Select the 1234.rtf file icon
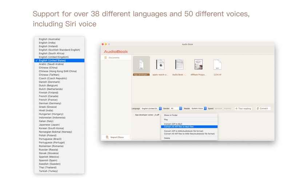 pyautogui.click(x=217, y=64)
